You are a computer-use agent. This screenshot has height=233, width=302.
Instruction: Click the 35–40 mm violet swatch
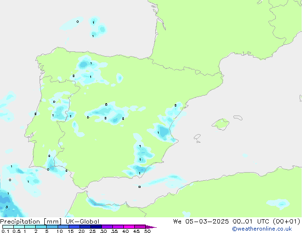coord(118,227)
